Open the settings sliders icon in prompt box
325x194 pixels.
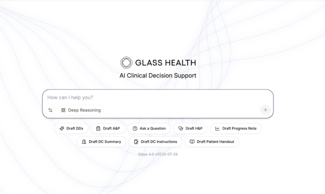coord(50,110)
